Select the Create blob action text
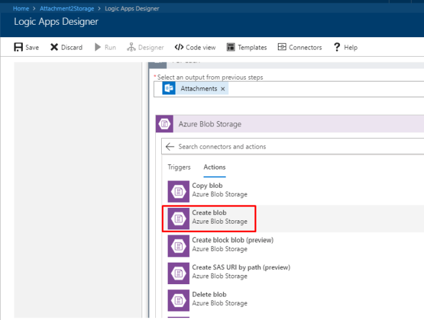Image resolution: width=424 pixels, height=320 pixels. coord(209,212)
